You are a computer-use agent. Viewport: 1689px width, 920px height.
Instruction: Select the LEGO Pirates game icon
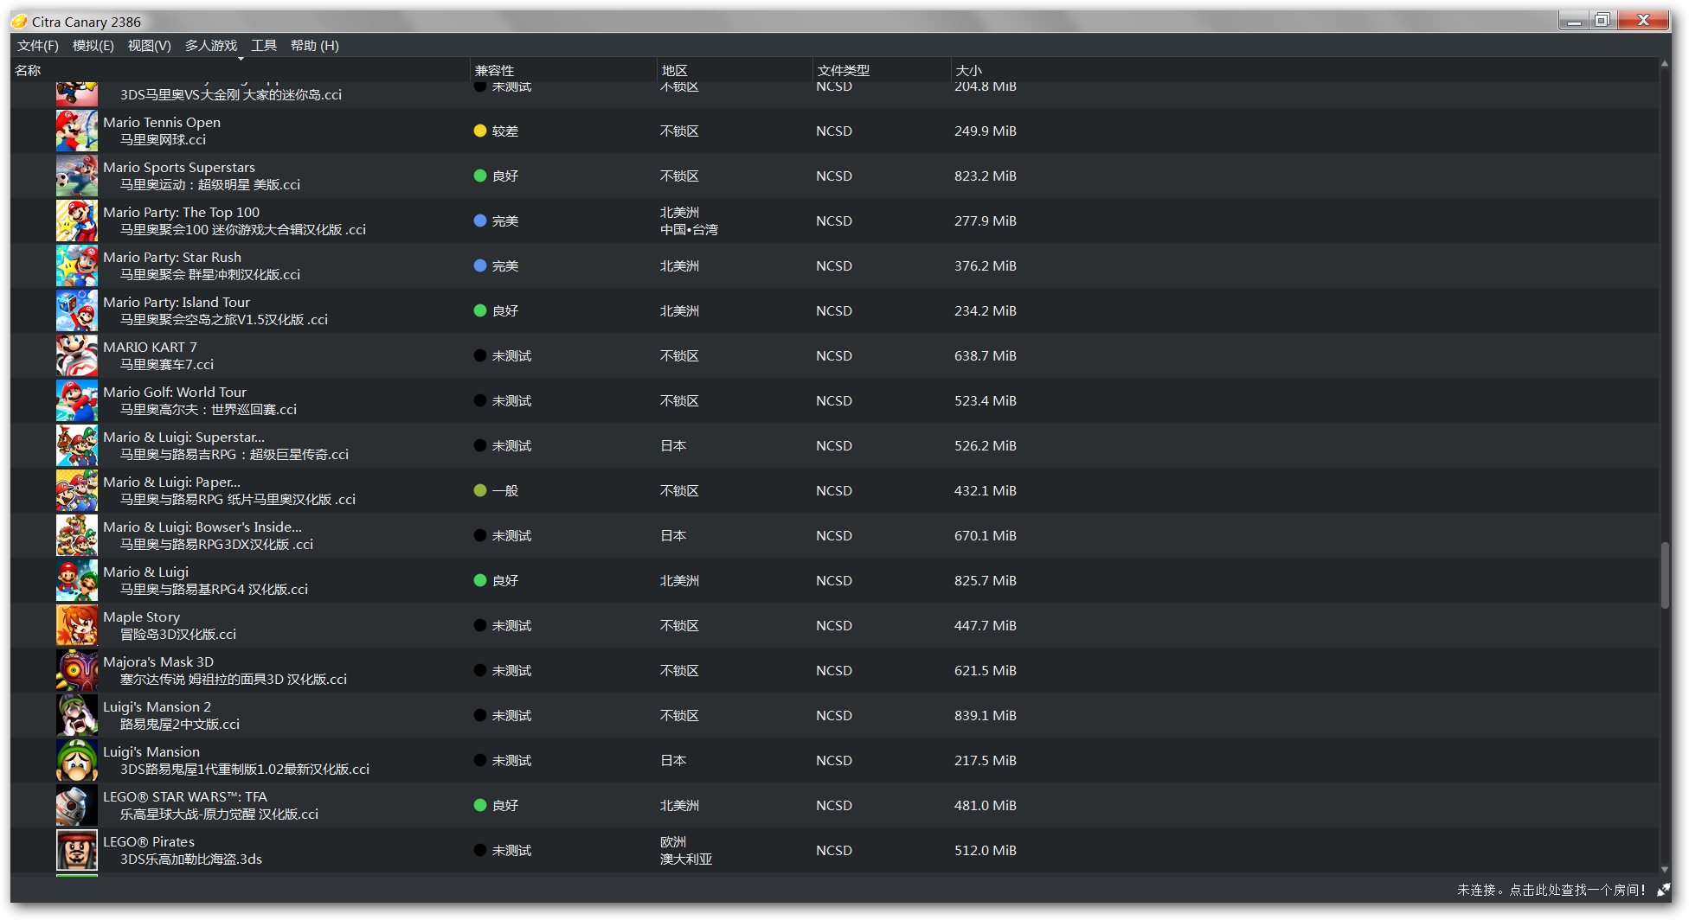(77, 850)
